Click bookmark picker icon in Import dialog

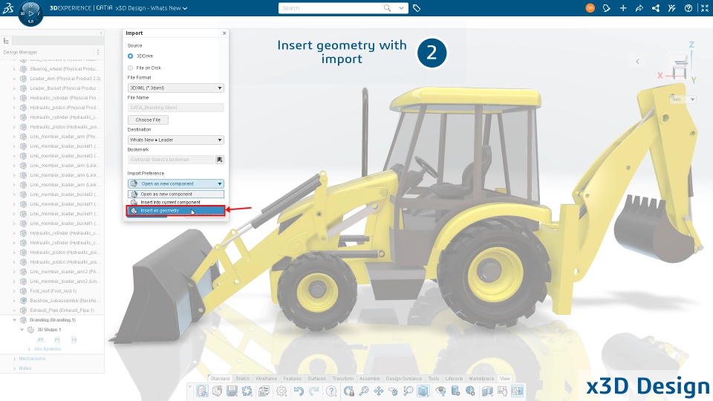coord(220,160)
